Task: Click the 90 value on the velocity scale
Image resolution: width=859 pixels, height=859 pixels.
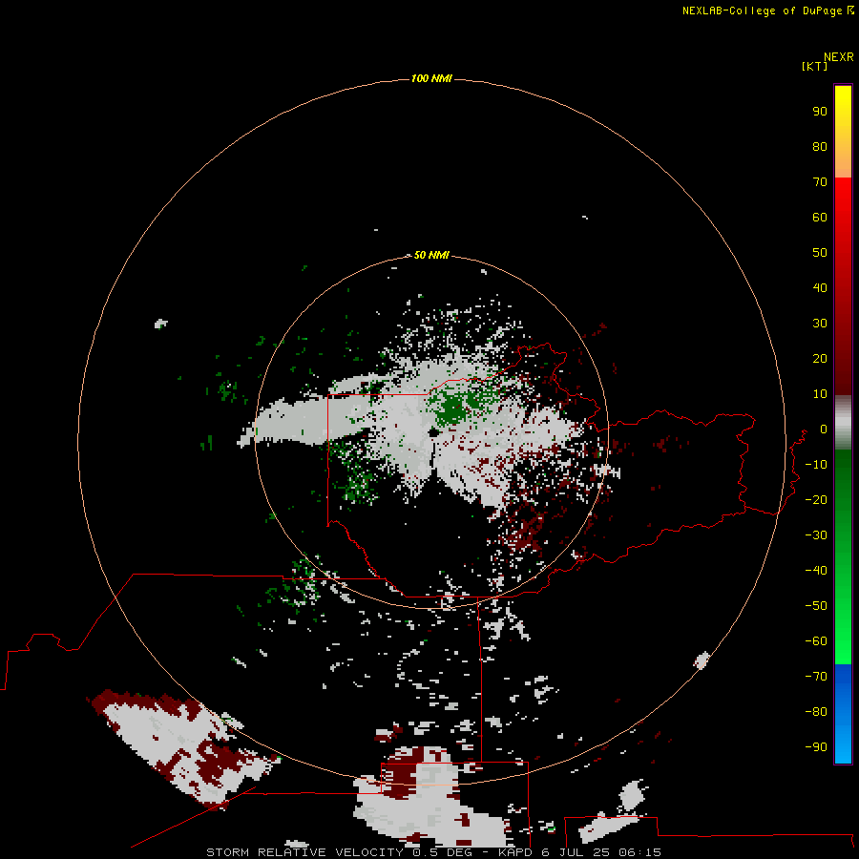Action: point(820,112)
